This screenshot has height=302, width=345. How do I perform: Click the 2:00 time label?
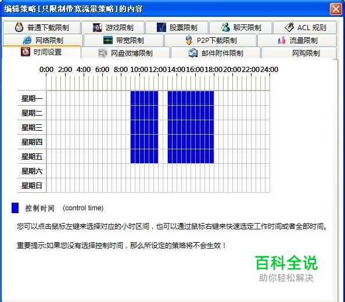coord(65,70)
